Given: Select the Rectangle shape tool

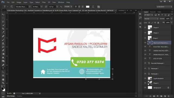Looking at the screenshot, I should click(x=3, y=76).
